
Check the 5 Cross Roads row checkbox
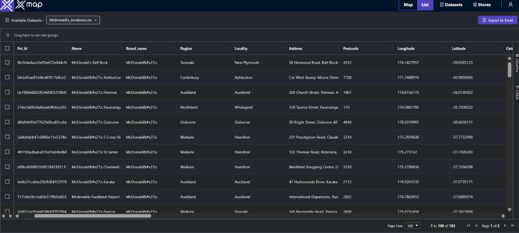[x=7, y=137]
